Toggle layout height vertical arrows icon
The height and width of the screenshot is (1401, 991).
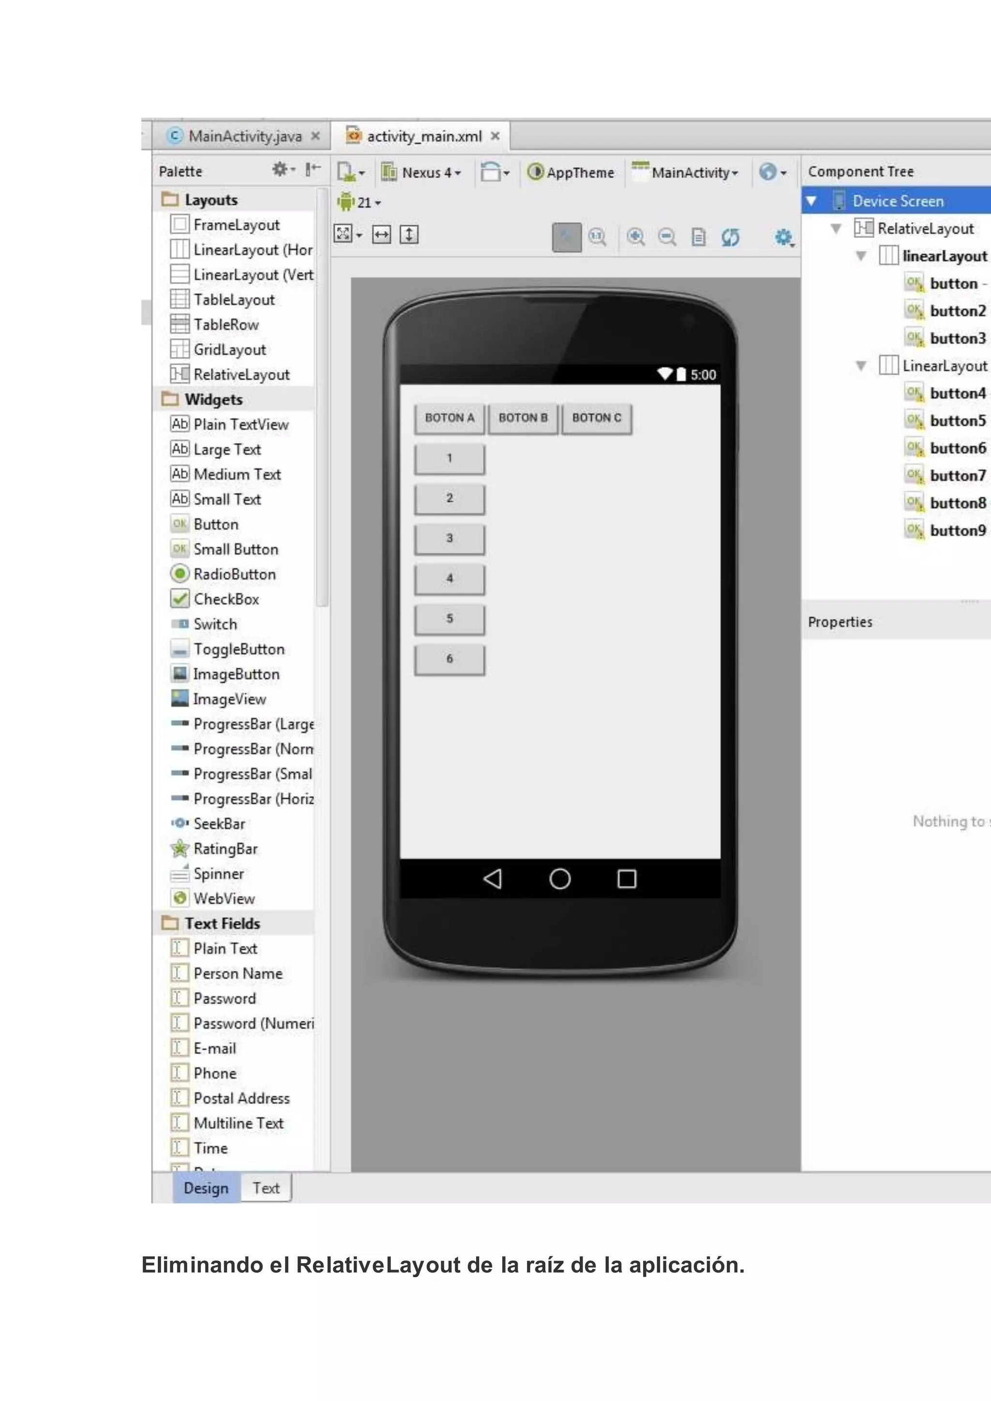coord(409,234)
